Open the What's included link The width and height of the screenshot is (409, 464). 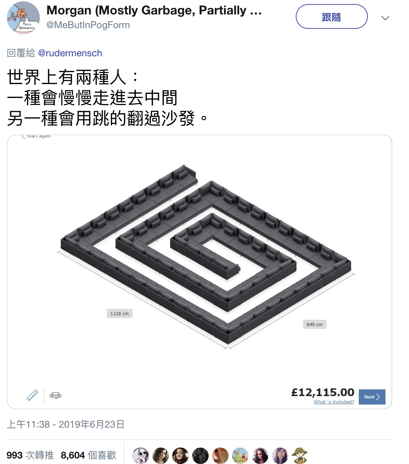[x=334, y=402]
